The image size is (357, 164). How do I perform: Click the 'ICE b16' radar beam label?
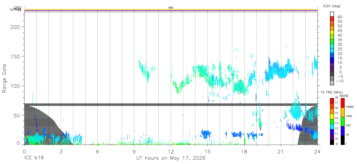(x=34, y=158)
